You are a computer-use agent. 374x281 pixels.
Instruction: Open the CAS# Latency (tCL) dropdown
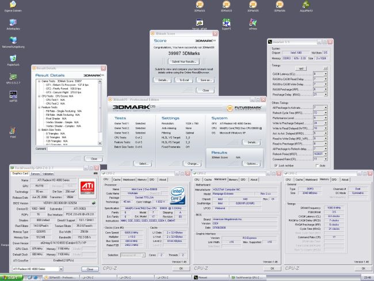coord(325,74)
